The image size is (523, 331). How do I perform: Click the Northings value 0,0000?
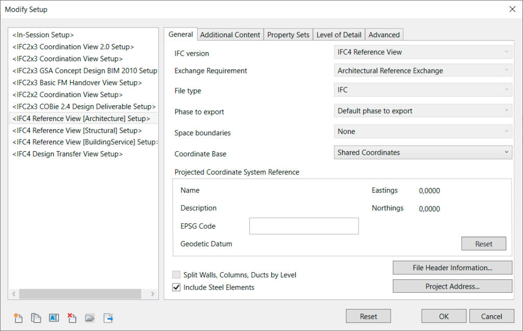tap(429, 209)
